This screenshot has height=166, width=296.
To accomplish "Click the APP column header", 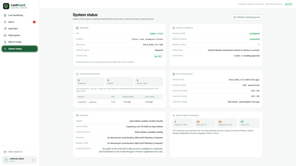I will (x=113, y=97).
